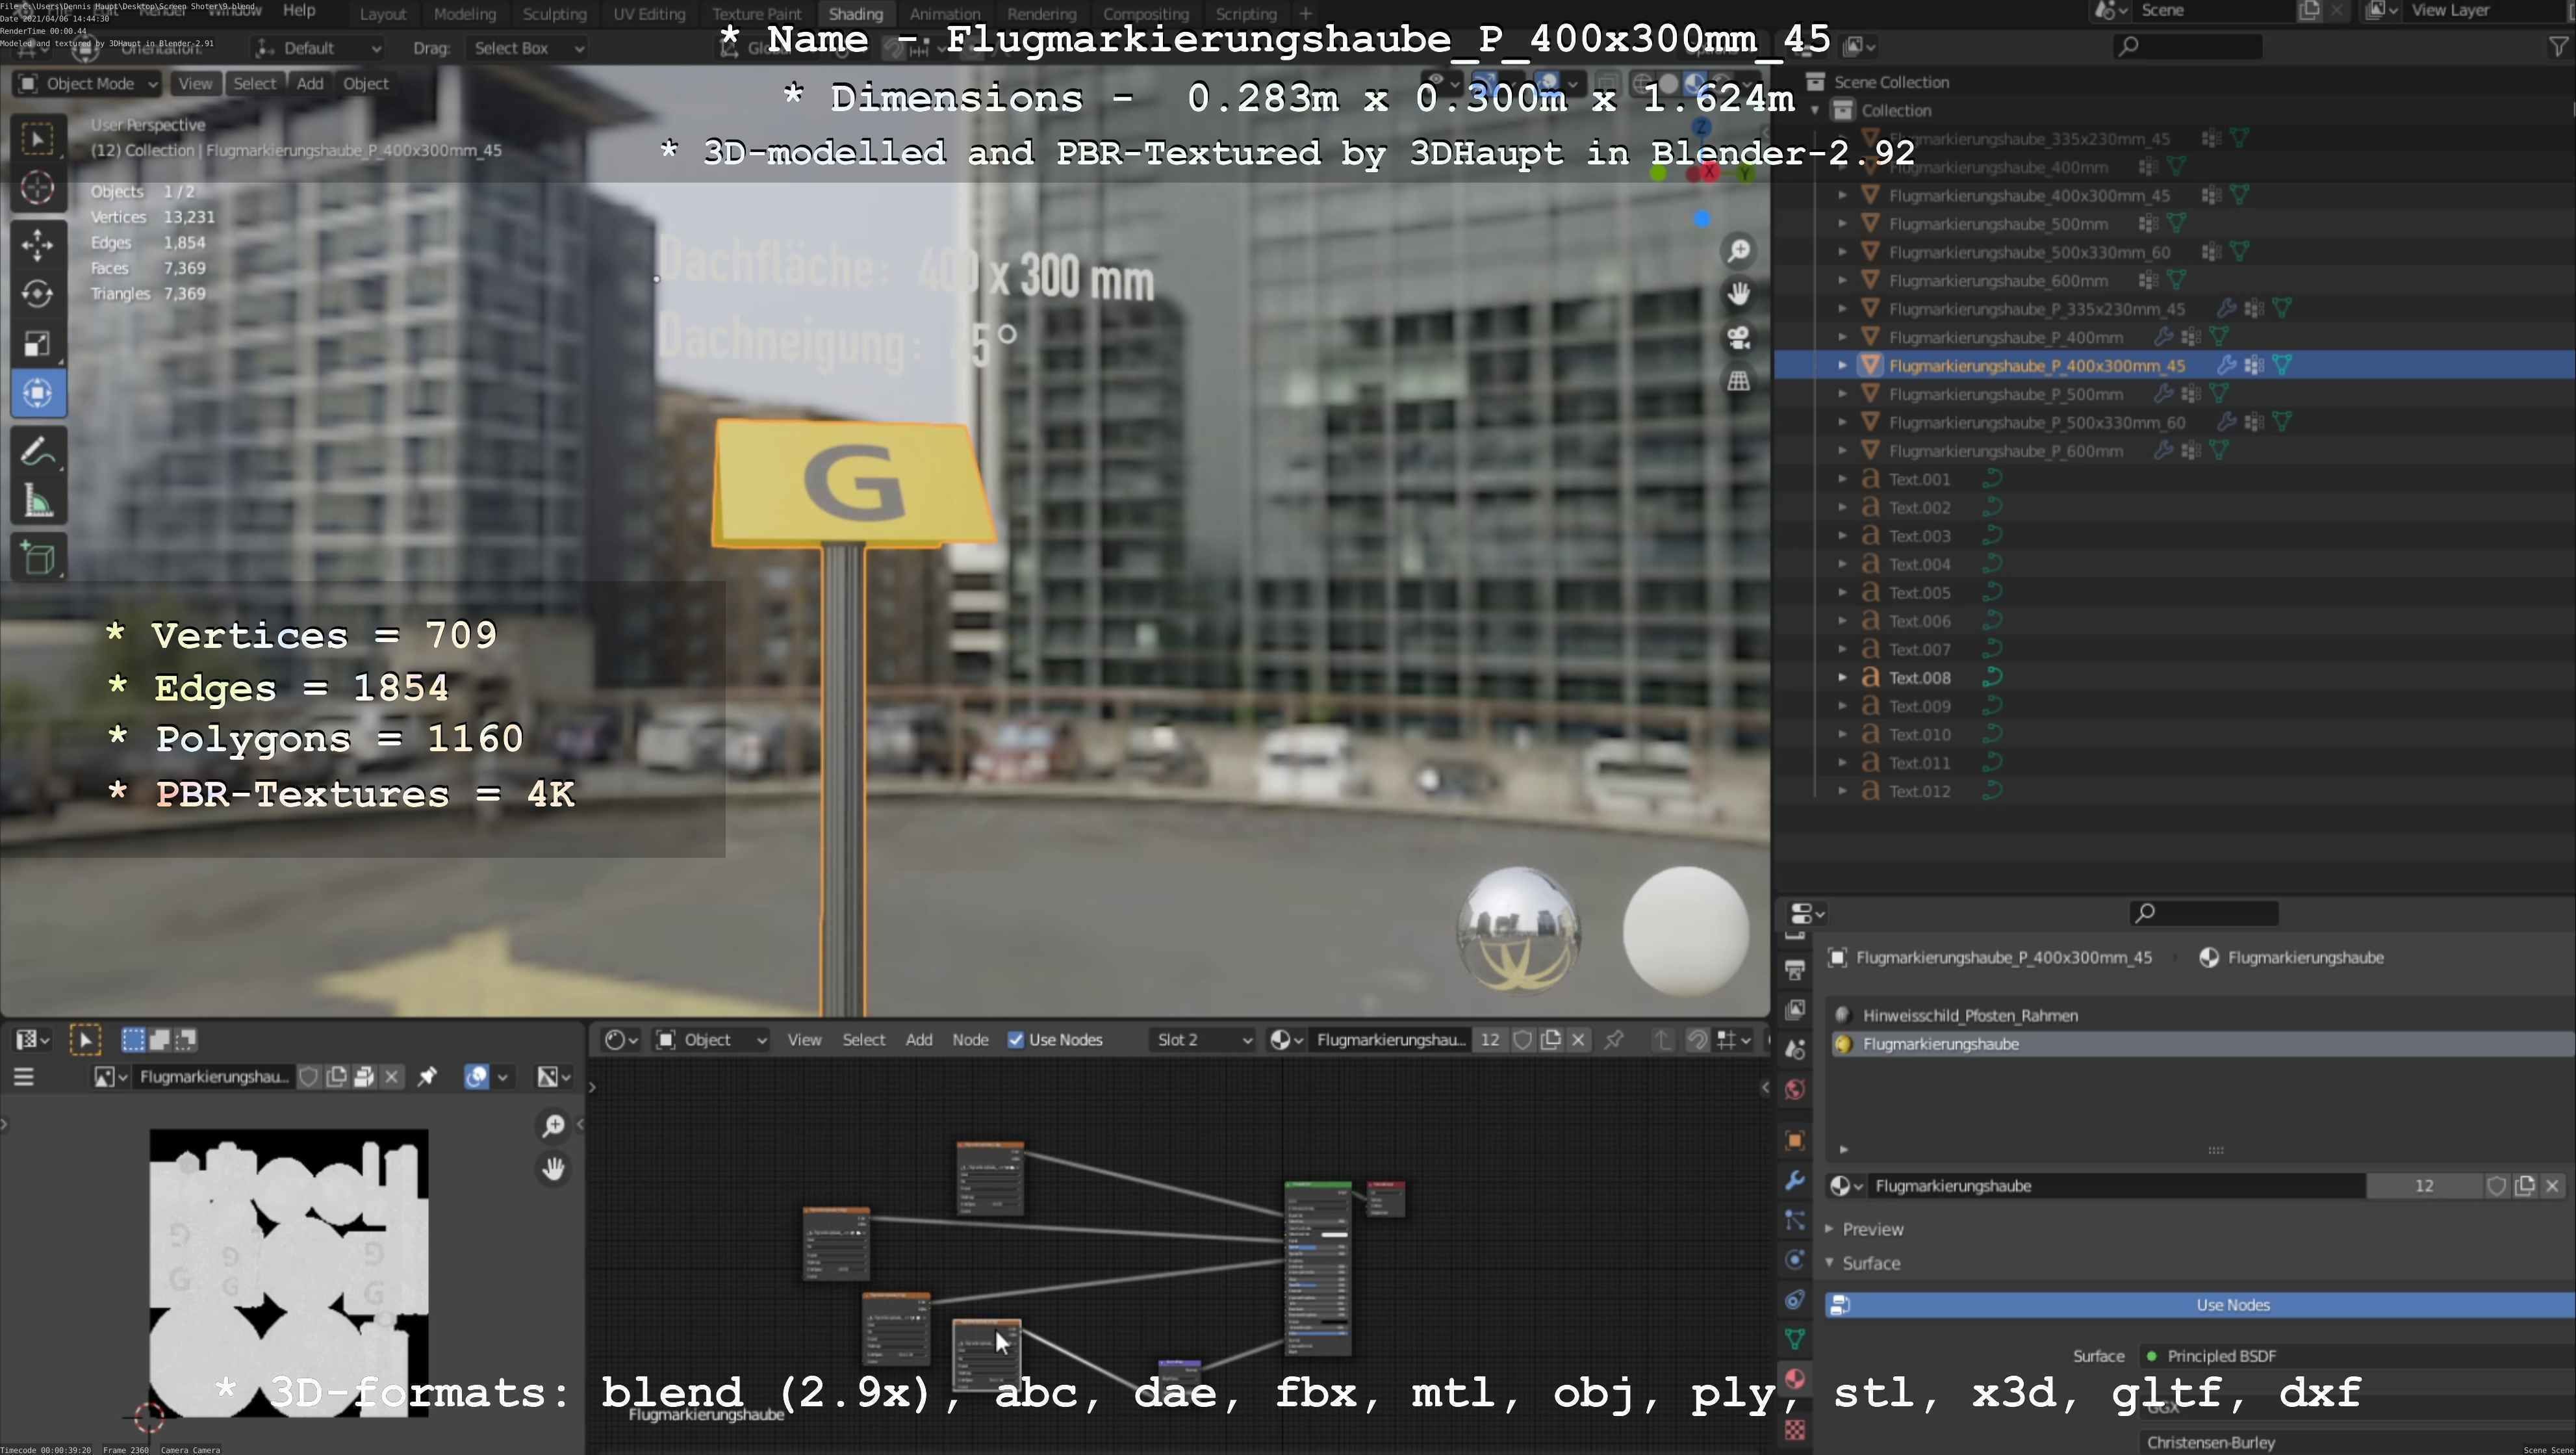2576x1455 pixels.
Task: Toggle camera view icon in viewport
Action: 1739,338
